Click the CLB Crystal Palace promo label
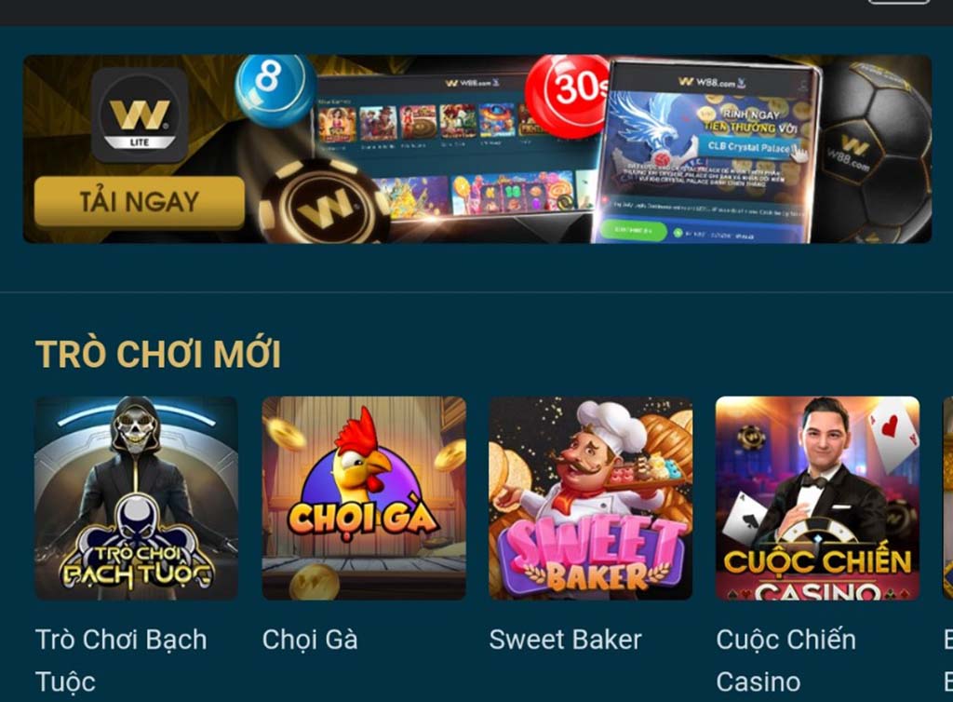This screenshot has height=702, width=953. [749, 147]
